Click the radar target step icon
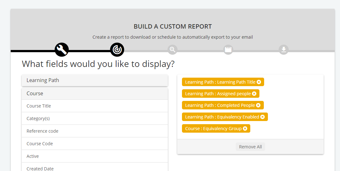This screenshot has width=340, height=171. (117, 50)
